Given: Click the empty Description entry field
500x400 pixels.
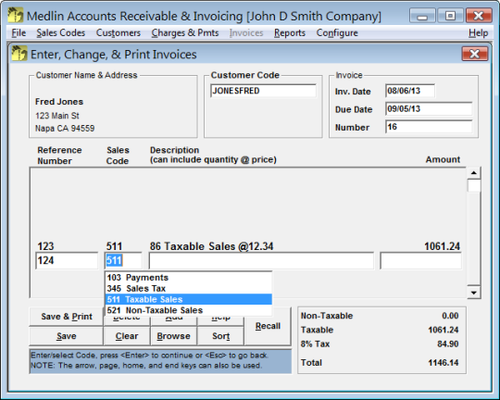Looking at the screenshot, I should click(x=261, y=260).
